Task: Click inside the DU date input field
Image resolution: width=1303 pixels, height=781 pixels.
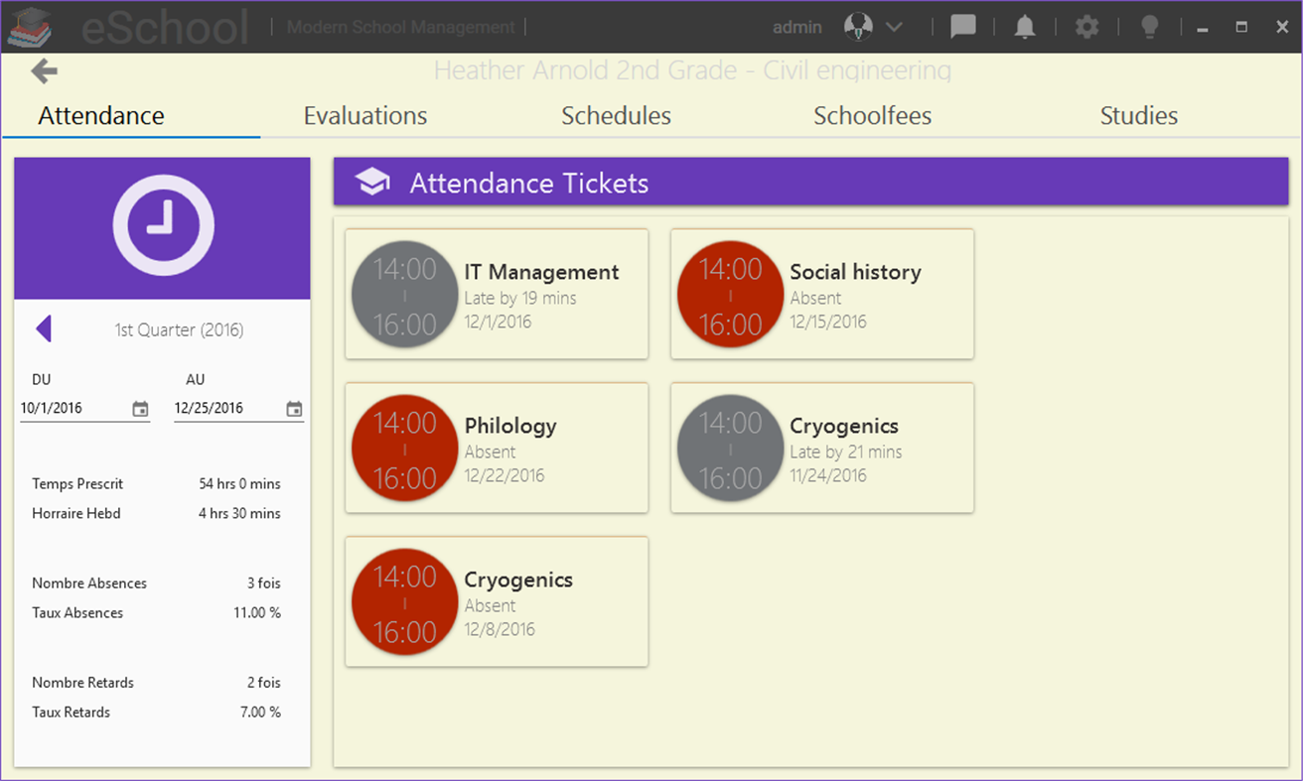Action: pyautogui.click(x=60, y=407)
